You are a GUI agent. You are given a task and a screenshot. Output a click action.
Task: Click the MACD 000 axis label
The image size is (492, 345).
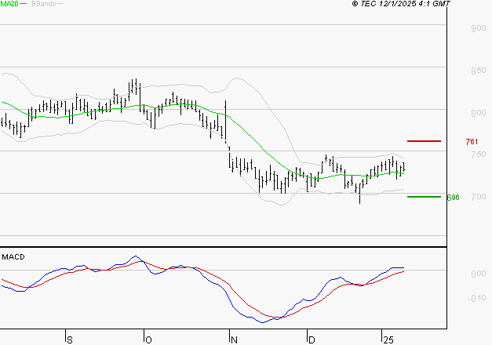tap(479, 274)
